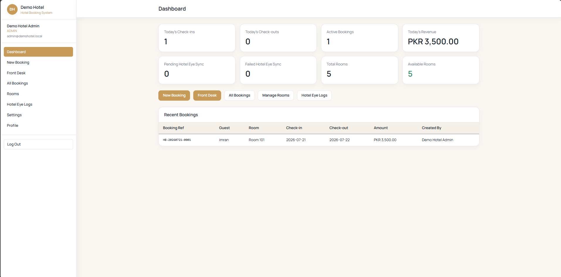Click the Guest column header
The width and height of the screenshot is (561, 277).
[x=224, y=128]
